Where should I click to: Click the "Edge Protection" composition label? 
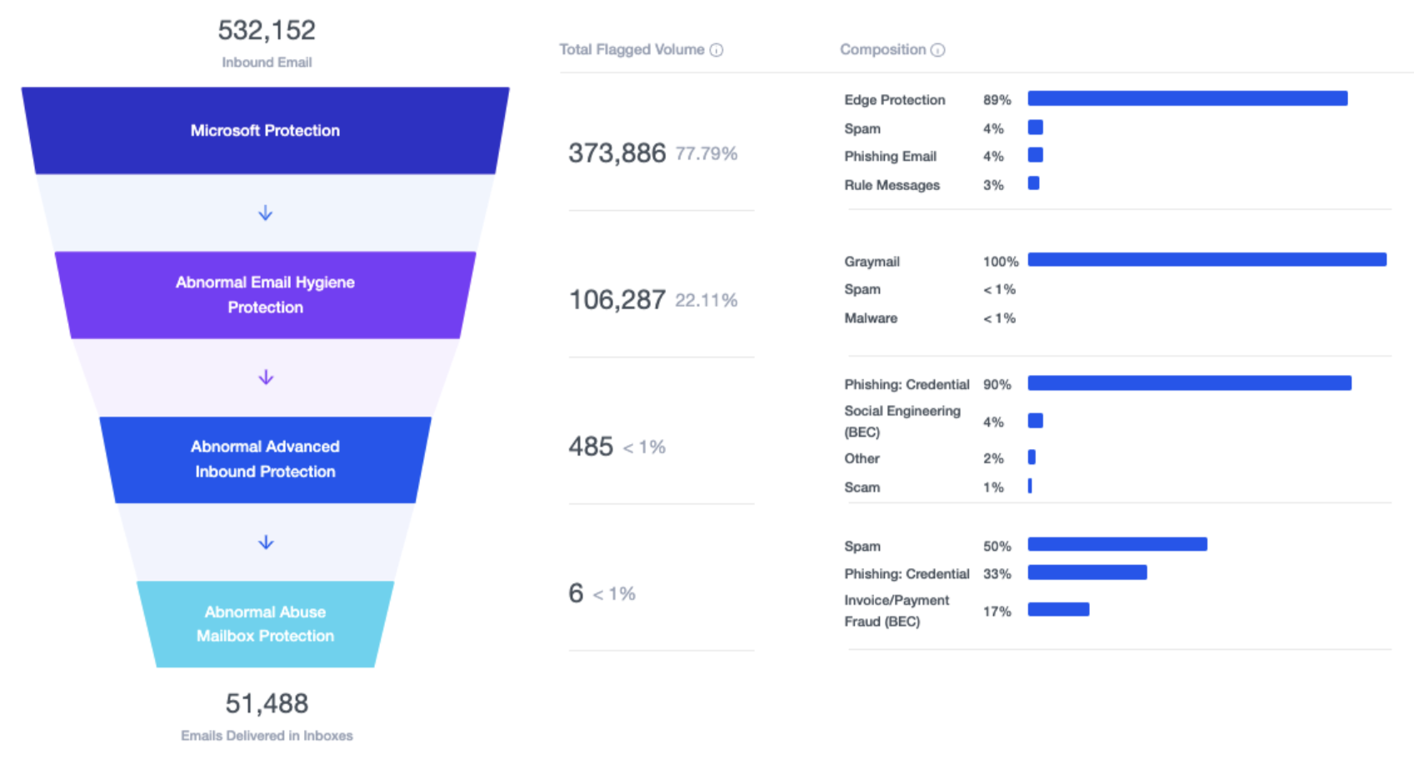(x=895, y=100)
